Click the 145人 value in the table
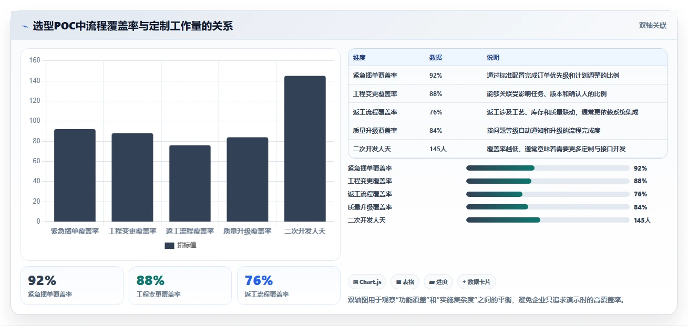 click(x=438, y=149)
